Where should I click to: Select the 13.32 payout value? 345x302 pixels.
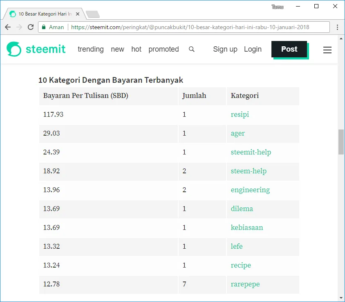52,246
